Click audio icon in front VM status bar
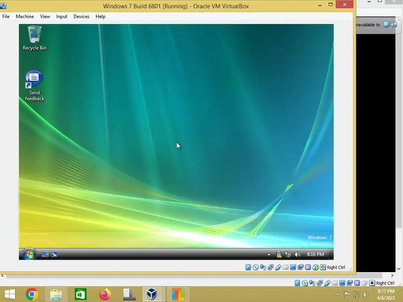 (x=263, y=267)
